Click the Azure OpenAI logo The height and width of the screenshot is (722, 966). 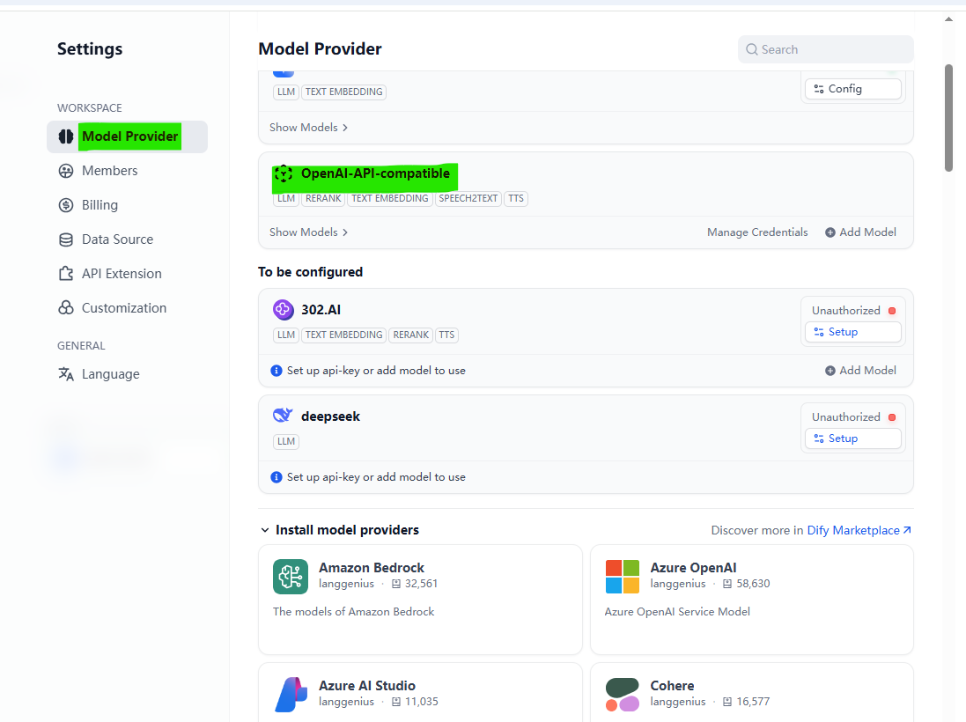[623, 577]
